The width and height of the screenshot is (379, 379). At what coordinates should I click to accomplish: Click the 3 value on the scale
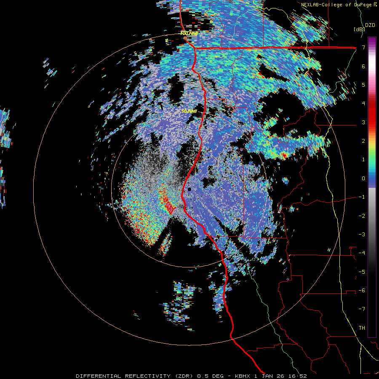[363, 122]
